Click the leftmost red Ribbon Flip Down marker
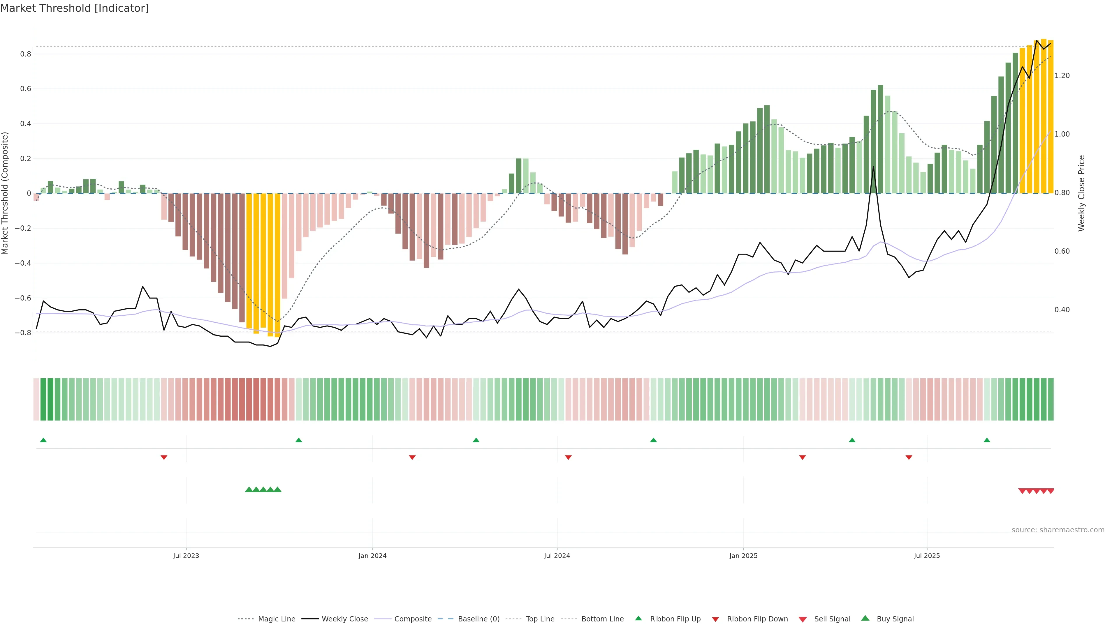This screenshot has height=629, width=1119. pyautogui.click(x=164, y=457)
